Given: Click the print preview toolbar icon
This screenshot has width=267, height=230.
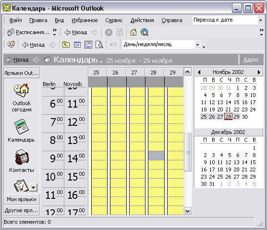Looking at the screenshot, I should tap(99, 45).
